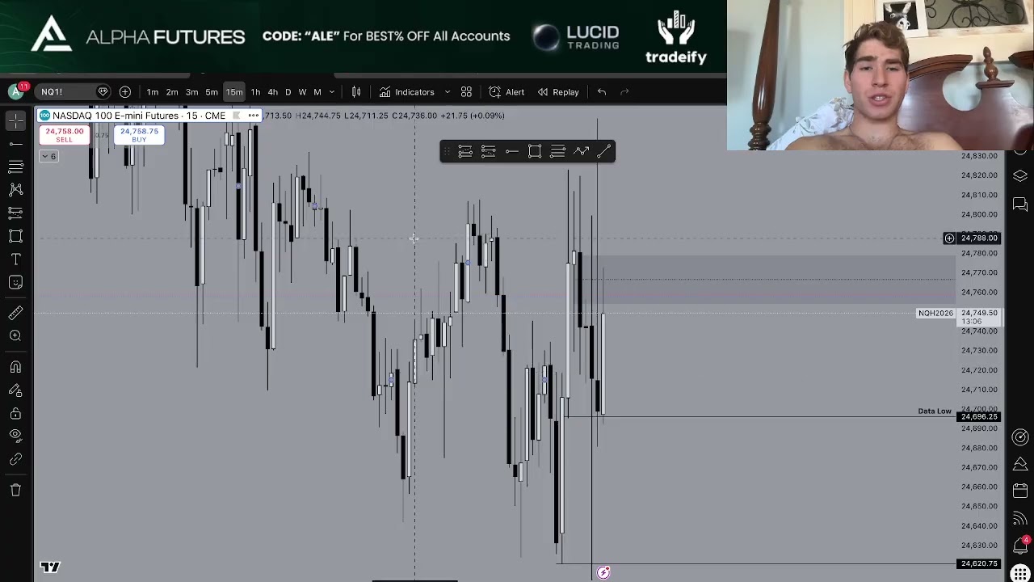Viewport: 1034px width, 582px height.
Task: Pick horizontal ray in favorites toolbar
Action: pos(511,151)
